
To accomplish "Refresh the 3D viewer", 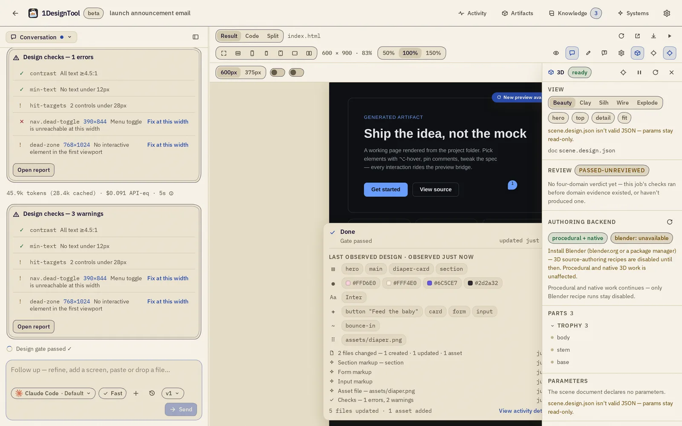I will coord(656,72).
